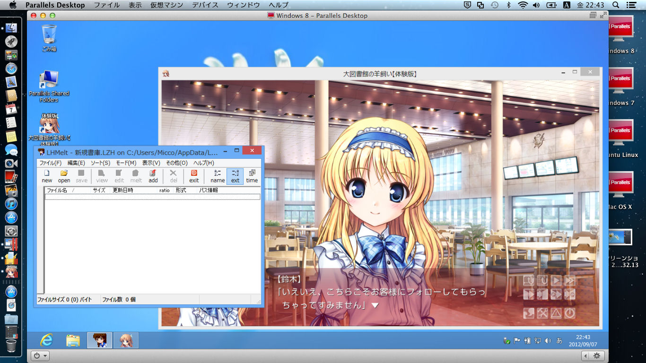
Task: Click the ファイルサイズ 0 (0) バイト status text
Action: [64, 299]
